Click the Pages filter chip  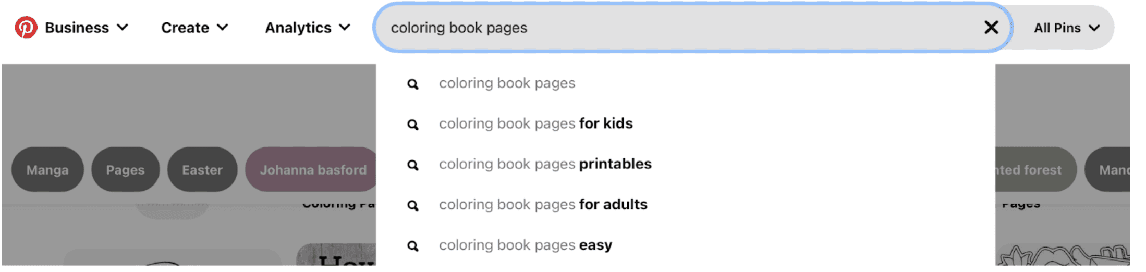point(126,170)
